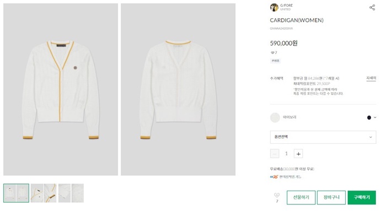Select the ivory 아이보리 color swatch
Screen dimensions: 386x211
(275, 117)
